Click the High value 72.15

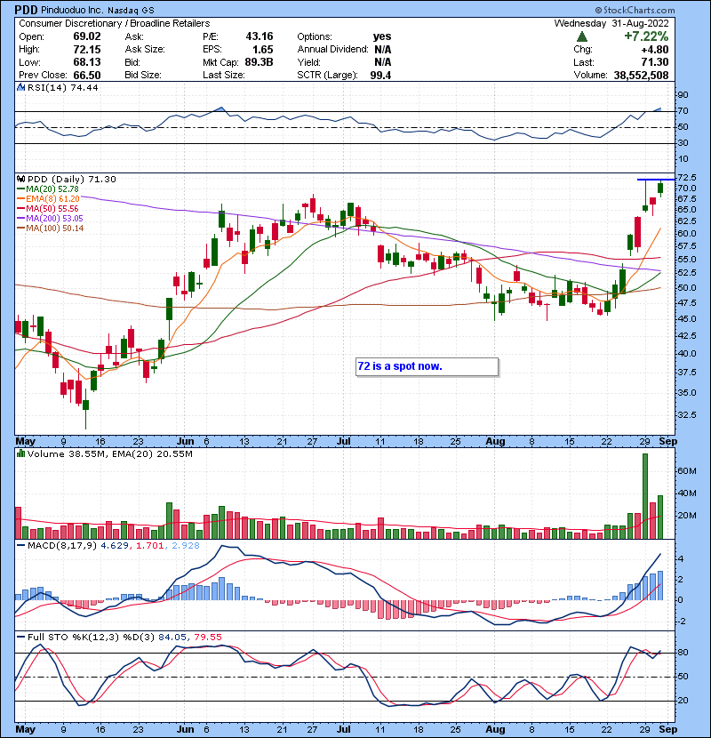[87, 50]
